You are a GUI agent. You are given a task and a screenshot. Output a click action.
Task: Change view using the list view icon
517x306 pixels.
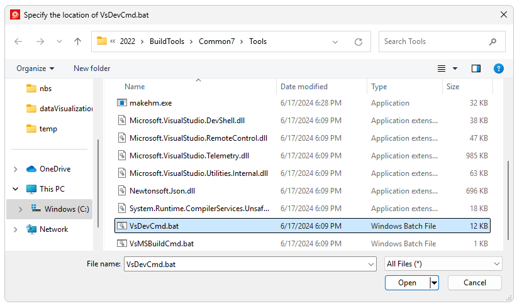[x=442, y=68]
